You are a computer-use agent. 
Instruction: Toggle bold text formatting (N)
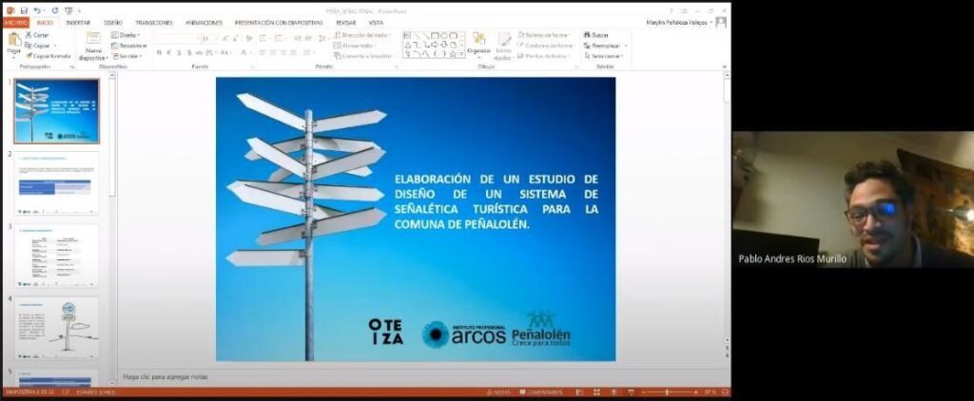(x=159, y=52)
